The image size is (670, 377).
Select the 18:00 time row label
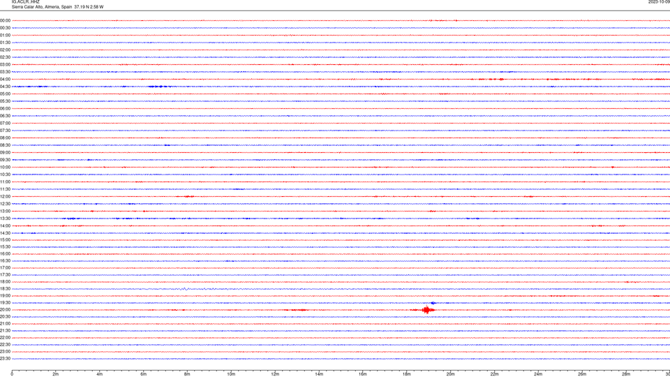click(5, 281)
